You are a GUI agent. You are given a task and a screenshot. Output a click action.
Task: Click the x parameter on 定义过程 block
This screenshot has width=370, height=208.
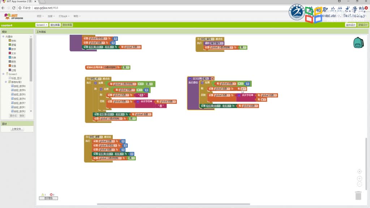(x=212, y=78)
